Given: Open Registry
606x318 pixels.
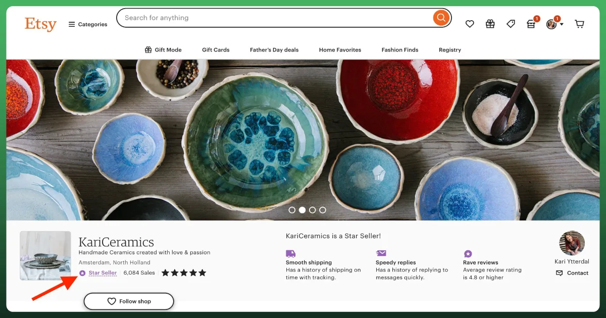Looking at the screenshot, I should coord(450,49).
